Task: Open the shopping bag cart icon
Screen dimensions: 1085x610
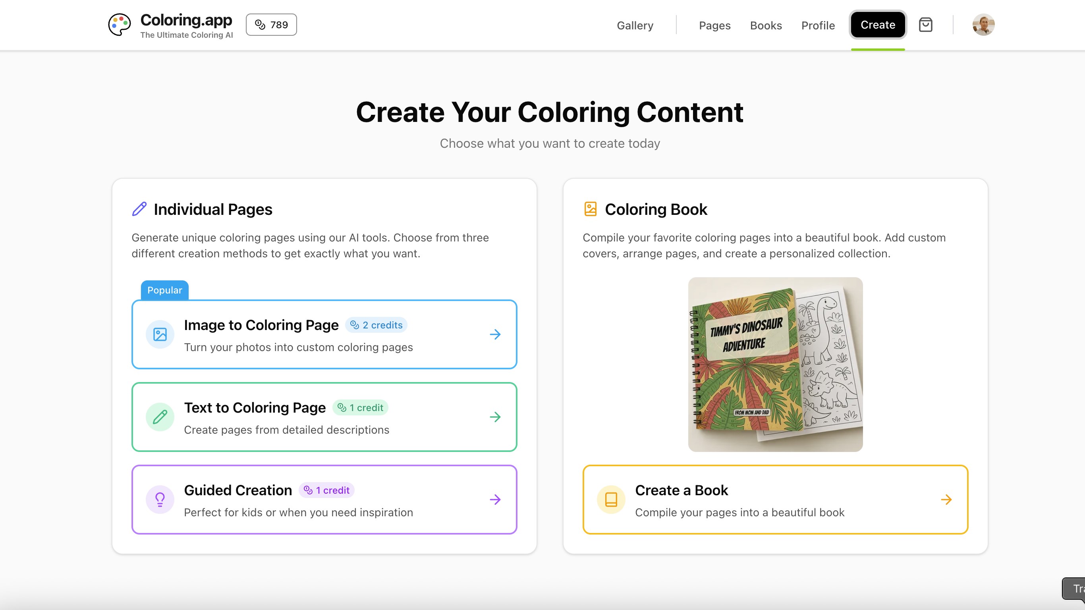Action: coord(925,25)
